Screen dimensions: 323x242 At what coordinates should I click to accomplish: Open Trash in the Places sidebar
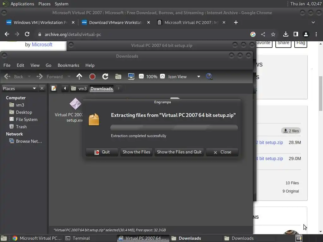[x=21, y=127]
